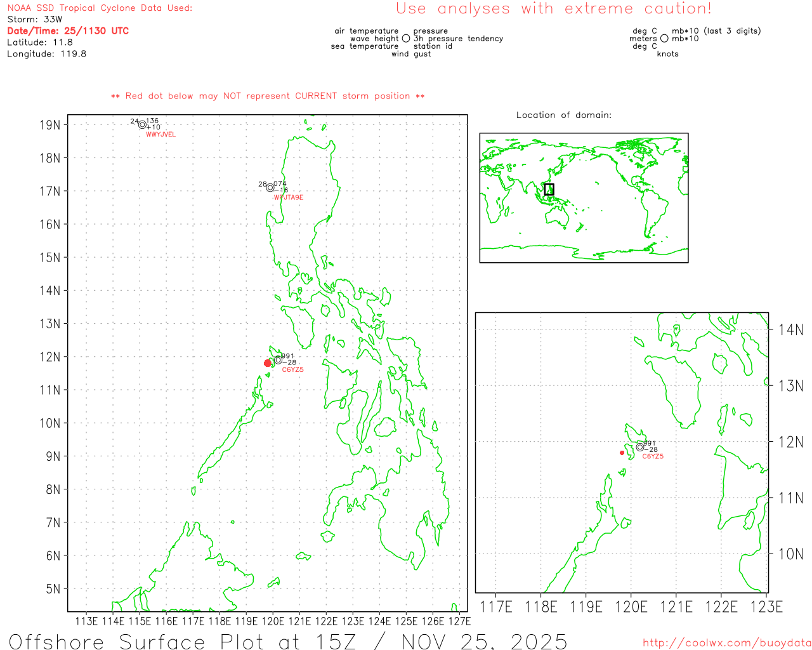Click the 117E label on zoomed inset map

coord(496,607)
